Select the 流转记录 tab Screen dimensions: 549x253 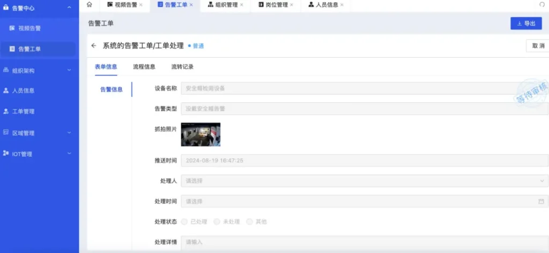(182, 67)
